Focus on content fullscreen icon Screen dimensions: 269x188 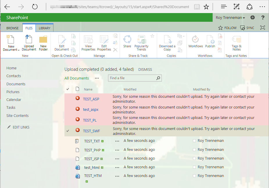coord(263,28)
